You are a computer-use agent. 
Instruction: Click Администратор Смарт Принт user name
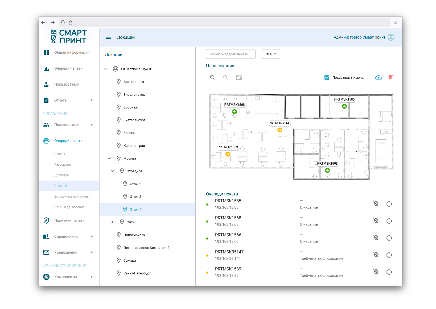coord(359,37)
